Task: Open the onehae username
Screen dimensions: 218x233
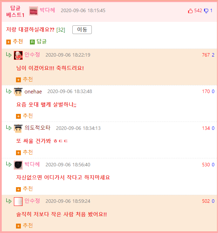Action: (x=33, y=92)
